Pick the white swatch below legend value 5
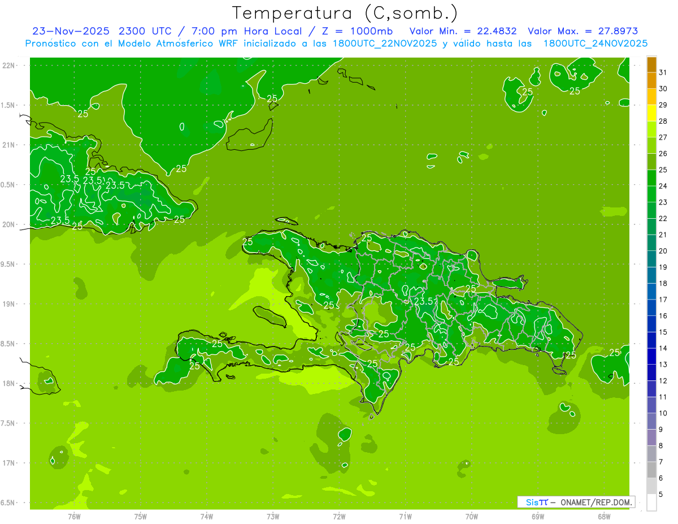This screenshot has height=524, width=678. [651, 503]
